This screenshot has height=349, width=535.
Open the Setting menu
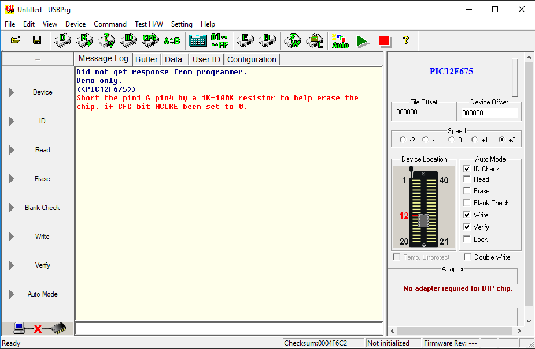[182, 24]
